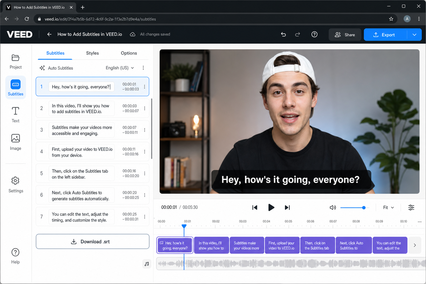Open the help question mark in the header
This screenshot has width=426, height=284.
pyautogui.click(x=314, y=34)
